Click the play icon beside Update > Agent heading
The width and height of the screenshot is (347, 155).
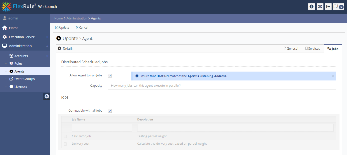(58, 38)
